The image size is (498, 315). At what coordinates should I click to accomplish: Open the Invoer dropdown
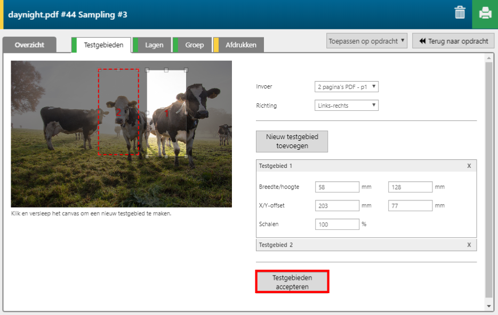pos(347,86)
